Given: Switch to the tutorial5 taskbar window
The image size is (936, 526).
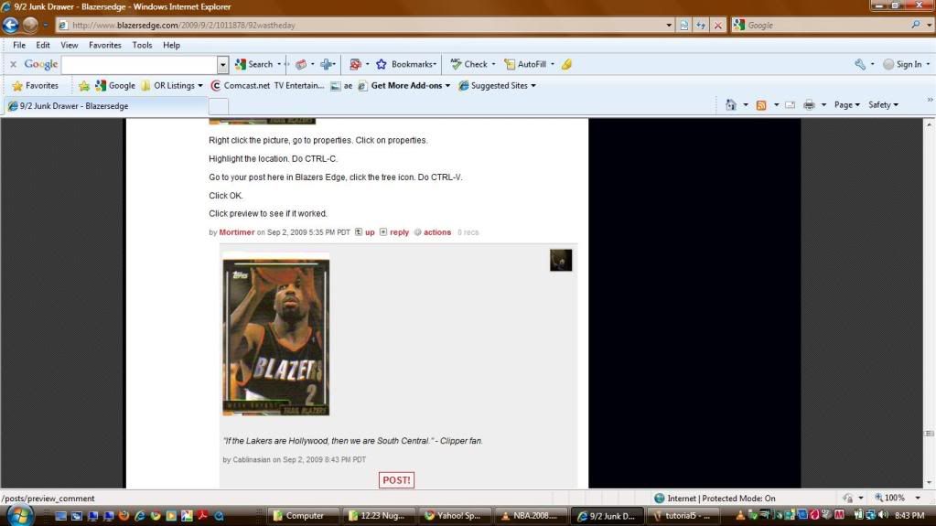Looking at the screenshot, I should coord(684,516).
